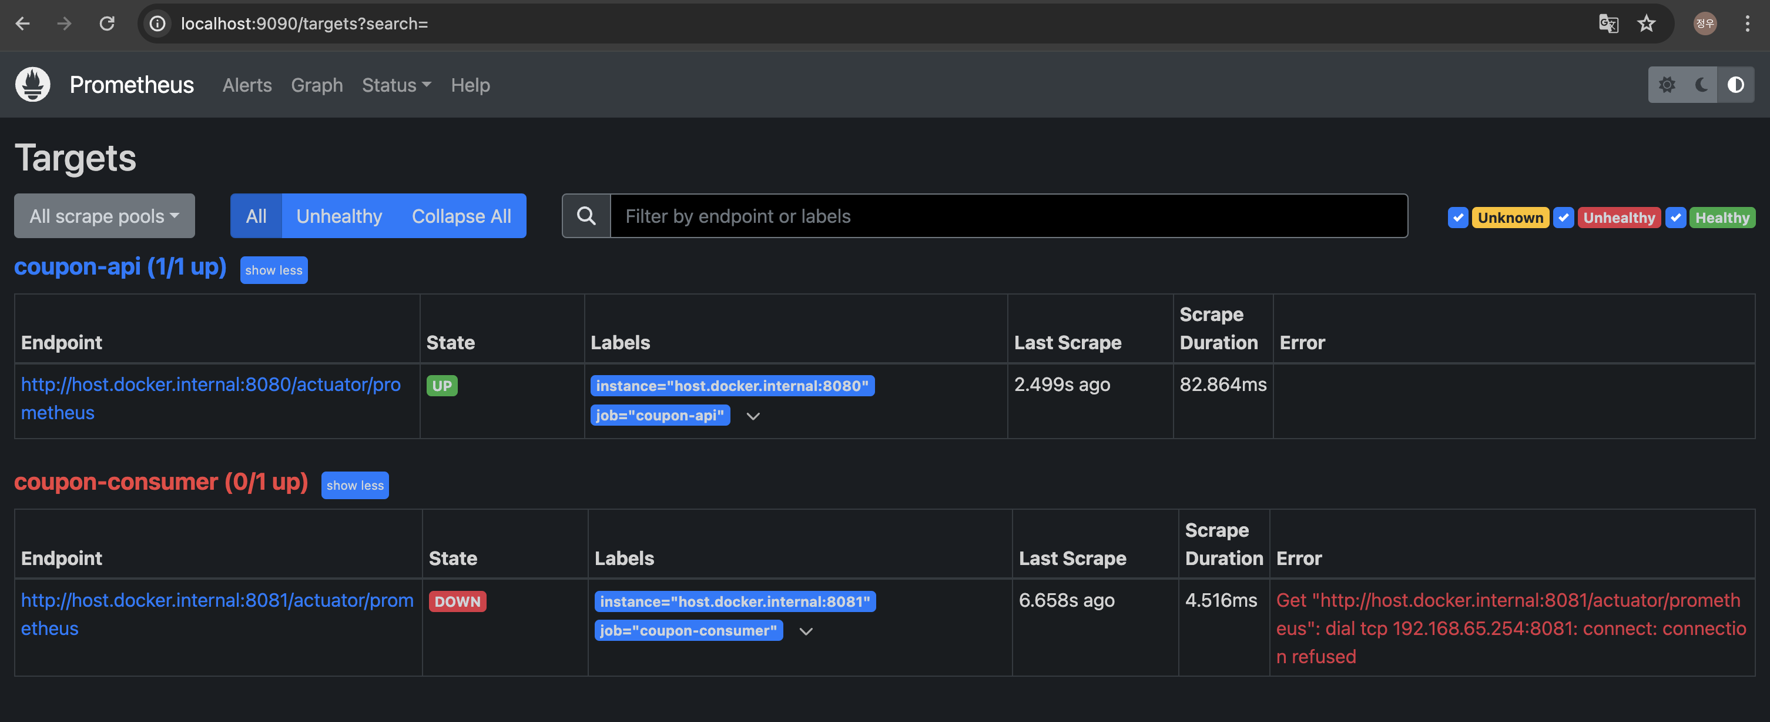
Task: Bookmark page with star icon
Action: [1647, 24]
